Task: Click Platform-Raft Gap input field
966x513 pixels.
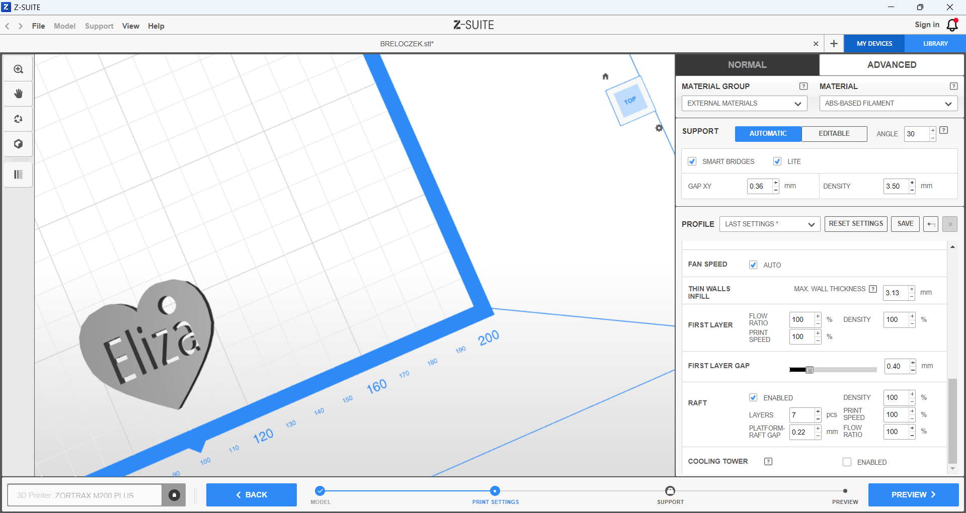Action: [x=802, y=432]
